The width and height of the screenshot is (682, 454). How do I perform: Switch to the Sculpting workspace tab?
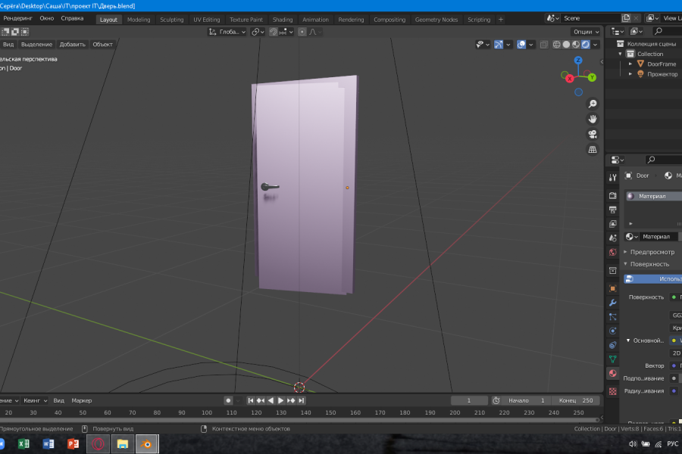[x=171, y=20]
